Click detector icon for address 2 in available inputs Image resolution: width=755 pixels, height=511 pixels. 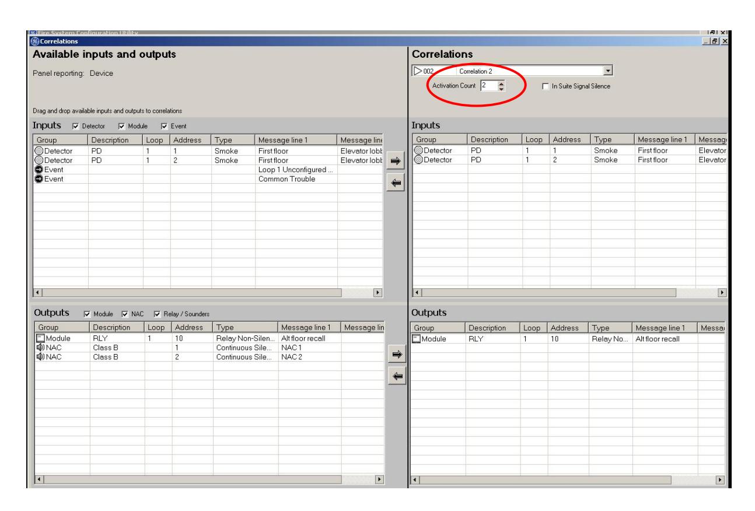[x=40, y=160]
